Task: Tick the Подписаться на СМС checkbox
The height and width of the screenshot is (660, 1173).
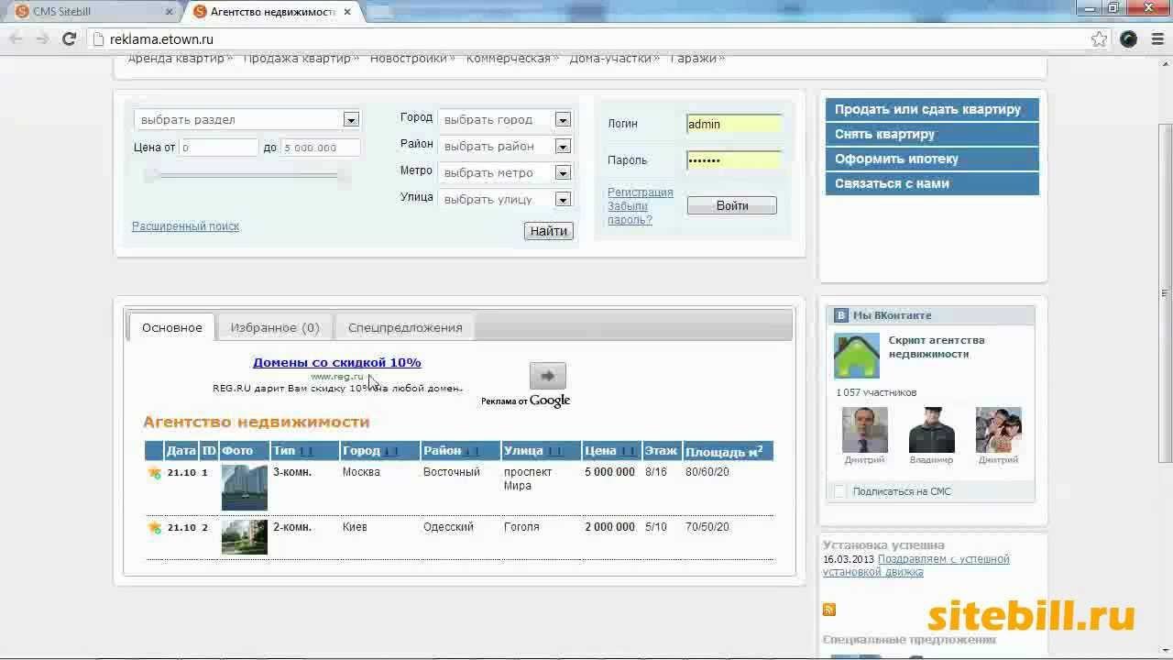Action: coord(839,491)
